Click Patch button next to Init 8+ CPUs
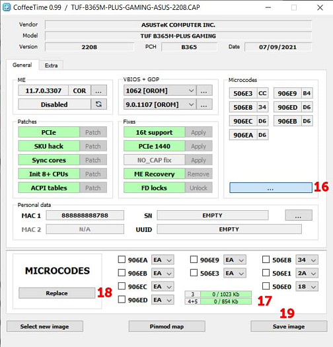The image size is (333, 347). click(93, 174)
